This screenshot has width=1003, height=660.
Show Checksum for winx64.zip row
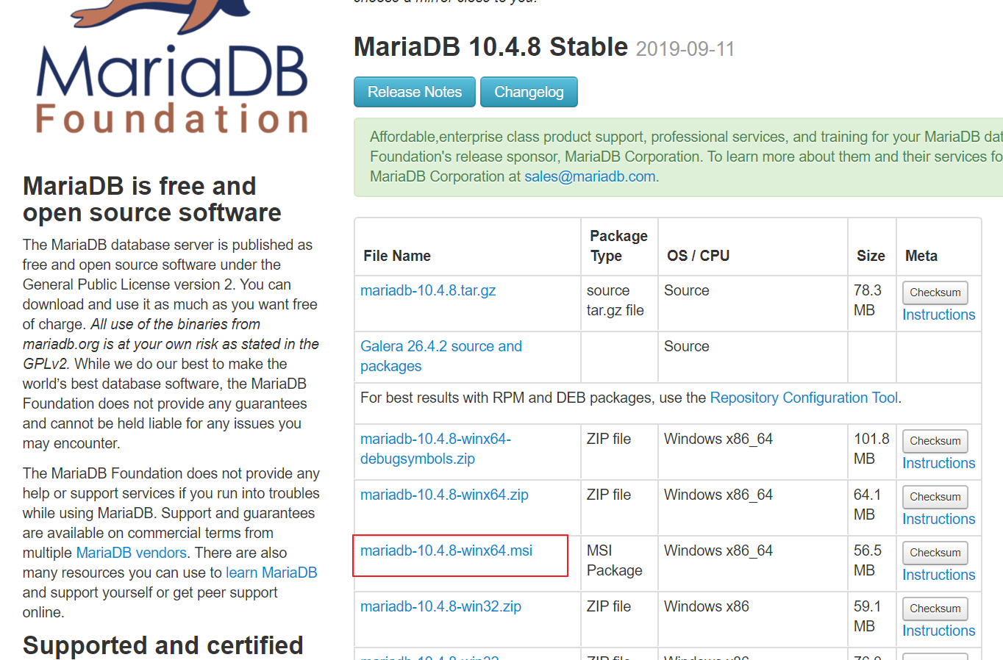935,497
